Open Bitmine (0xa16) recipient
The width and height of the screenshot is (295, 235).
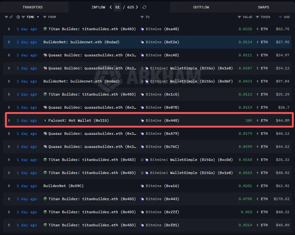162,186
